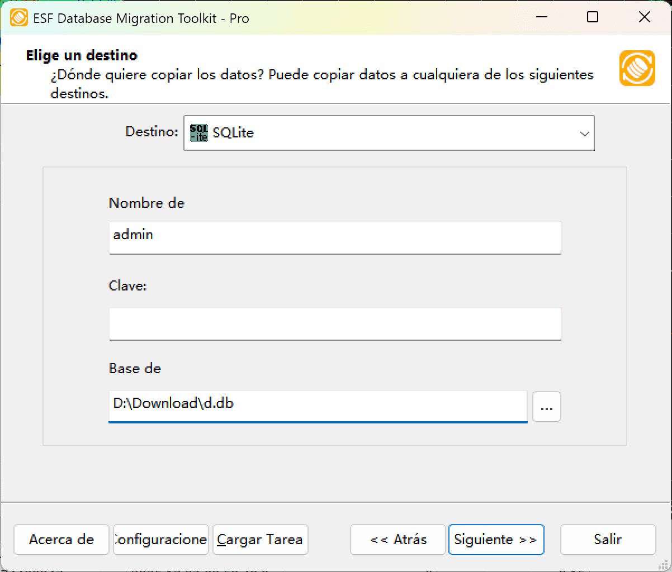Click inside the admin username field
The height and width of the screenshot is (572, 672).
[334, 238]
